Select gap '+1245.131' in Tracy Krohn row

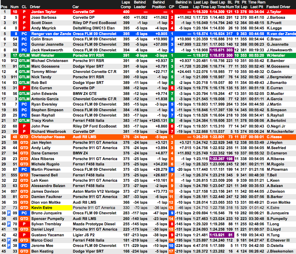tap(158, 120)
